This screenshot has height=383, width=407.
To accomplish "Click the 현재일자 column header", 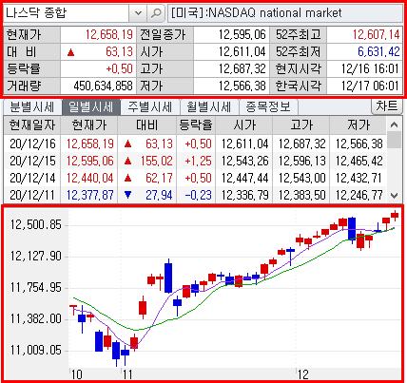I will [32, 125].
